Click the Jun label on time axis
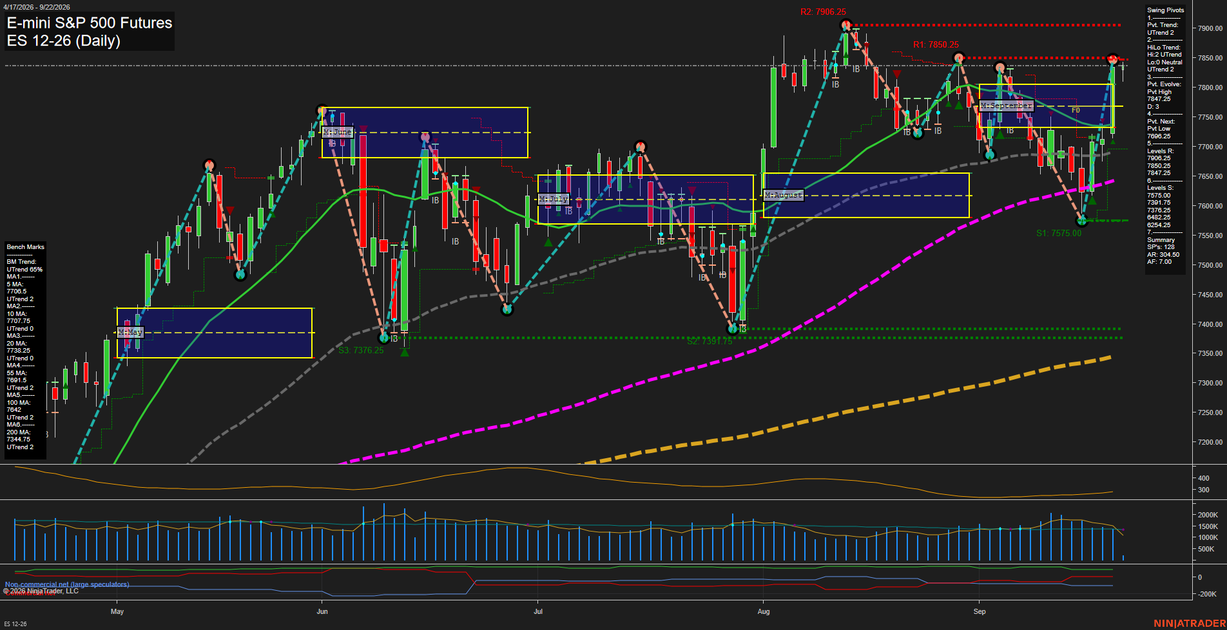 pos(322,612)
